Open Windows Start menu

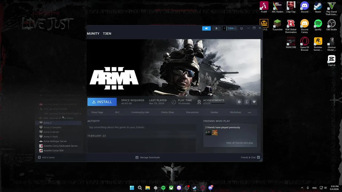tap(132, 188)
